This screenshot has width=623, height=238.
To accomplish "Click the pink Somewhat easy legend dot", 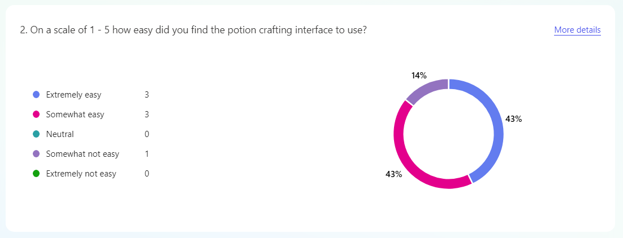I will coord(36,114).
